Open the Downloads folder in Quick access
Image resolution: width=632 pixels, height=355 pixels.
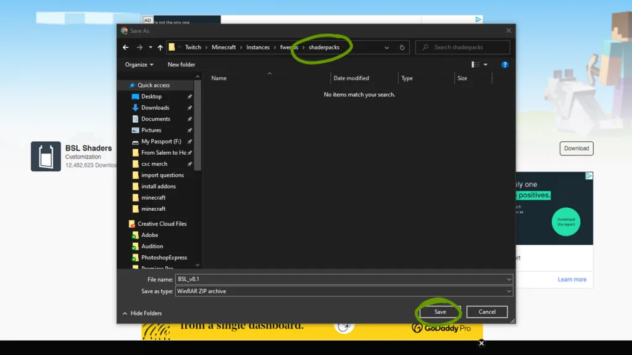pyautogui.click(x=155, y=108)
